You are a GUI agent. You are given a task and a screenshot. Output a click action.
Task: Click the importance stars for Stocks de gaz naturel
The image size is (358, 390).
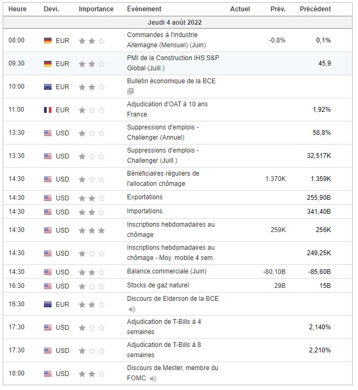pyautogui.click(x=92, y=286)
